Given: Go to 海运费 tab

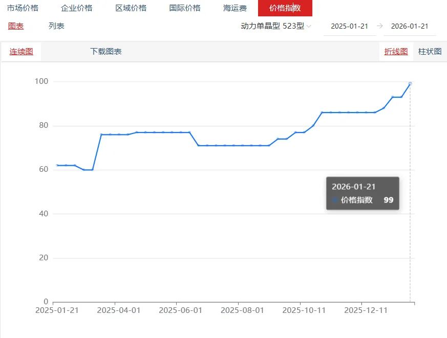Looking at the screenshot, I should pyautogui.click(x=235, y=8).
